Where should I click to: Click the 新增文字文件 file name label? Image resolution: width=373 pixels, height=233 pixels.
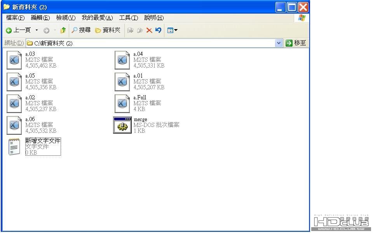(43, 141)
